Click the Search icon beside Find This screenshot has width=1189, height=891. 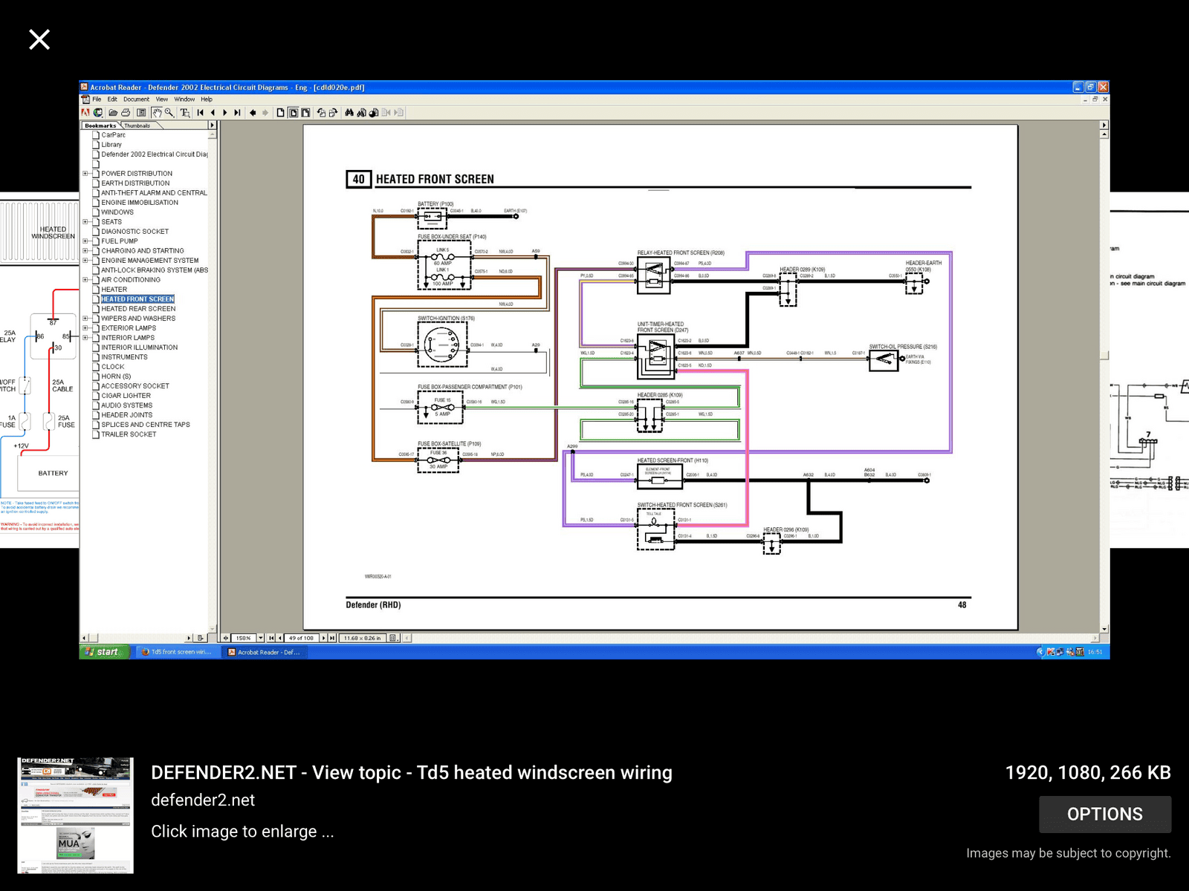tap(362, 113)
